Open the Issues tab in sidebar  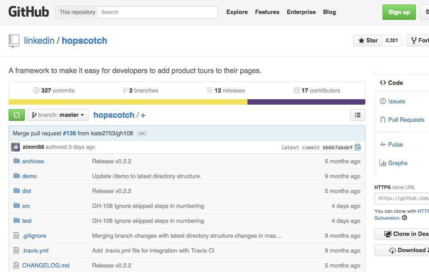[x=396, y=101]
